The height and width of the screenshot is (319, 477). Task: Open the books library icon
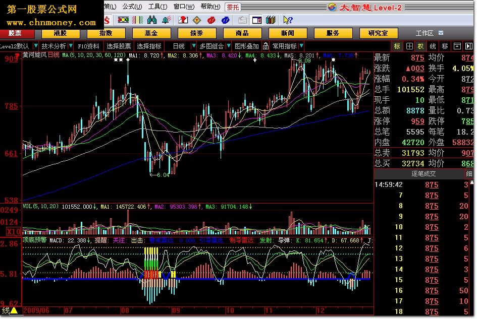271,20
